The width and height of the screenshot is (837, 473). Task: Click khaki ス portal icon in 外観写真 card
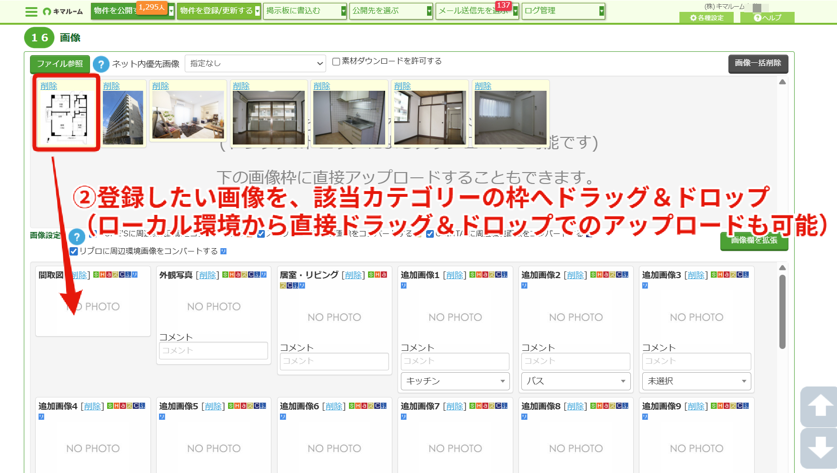pos(245,275)
